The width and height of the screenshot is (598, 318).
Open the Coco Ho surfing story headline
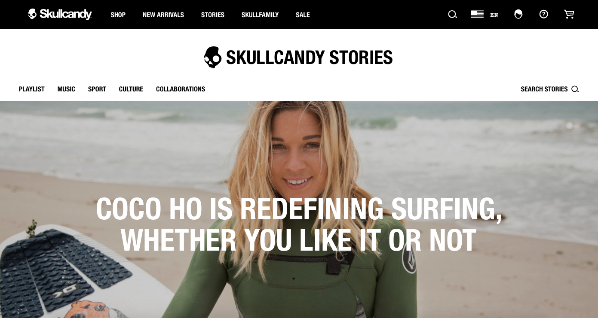tap(299, 224)
